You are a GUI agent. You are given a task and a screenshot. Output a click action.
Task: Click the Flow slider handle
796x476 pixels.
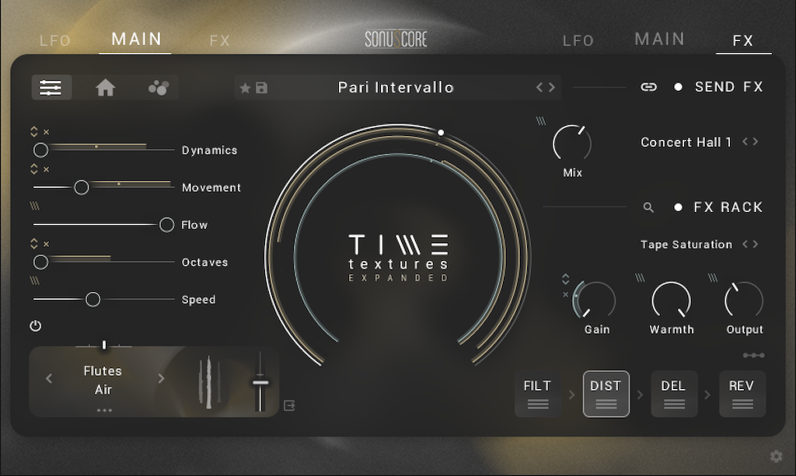[166, 224]
